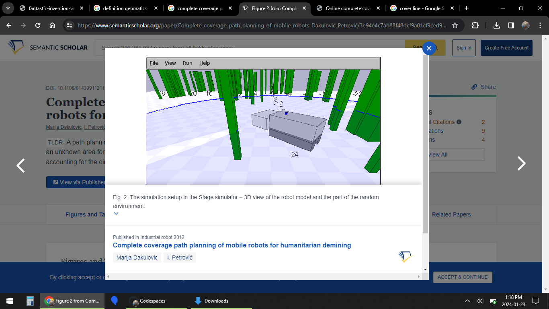Bookmark this page with star icon
549x309 pixels.
coord(455,25)
